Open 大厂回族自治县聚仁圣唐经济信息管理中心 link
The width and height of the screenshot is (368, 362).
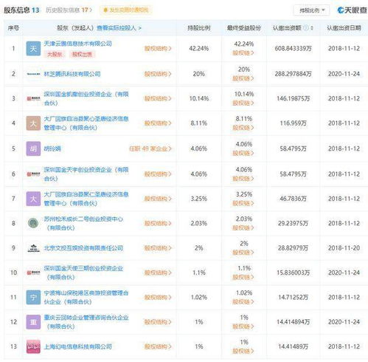[86, 199]
